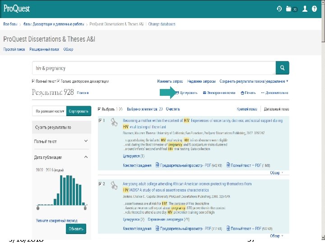
Task: Open Диссертации и дипломные работы breadcrumb
Action: 54,24
